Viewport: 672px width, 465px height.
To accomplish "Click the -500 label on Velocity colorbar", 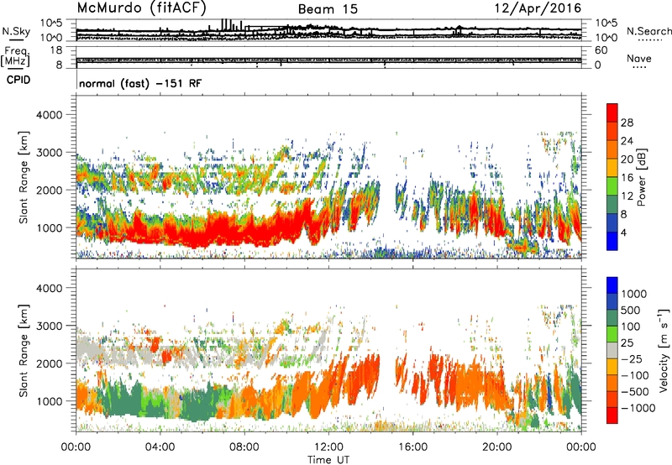I will [x=635, y=392].
